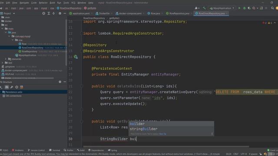Open the Refactor menu
The width and height of the screenshot is (278, 156).
click(43, 3)
